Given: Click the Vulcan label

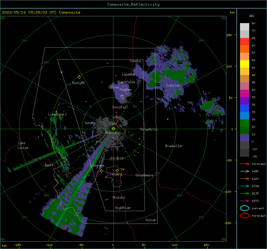Looking at the screenshot, I should [x=151, y=220].
